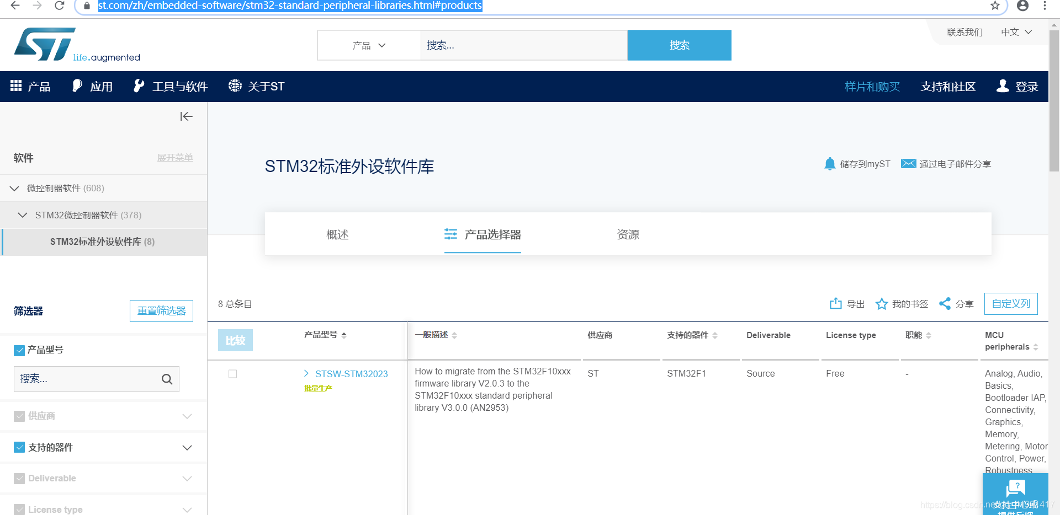Viewport: 1060px width, 515px height.
Task: Collapse the STM32微控制器软件 (378) tree node
Action: tap(23, 215)
